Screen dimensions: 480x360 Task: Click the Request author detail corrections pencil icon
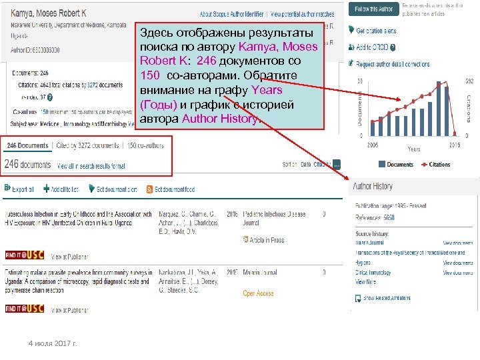point(351,63)
